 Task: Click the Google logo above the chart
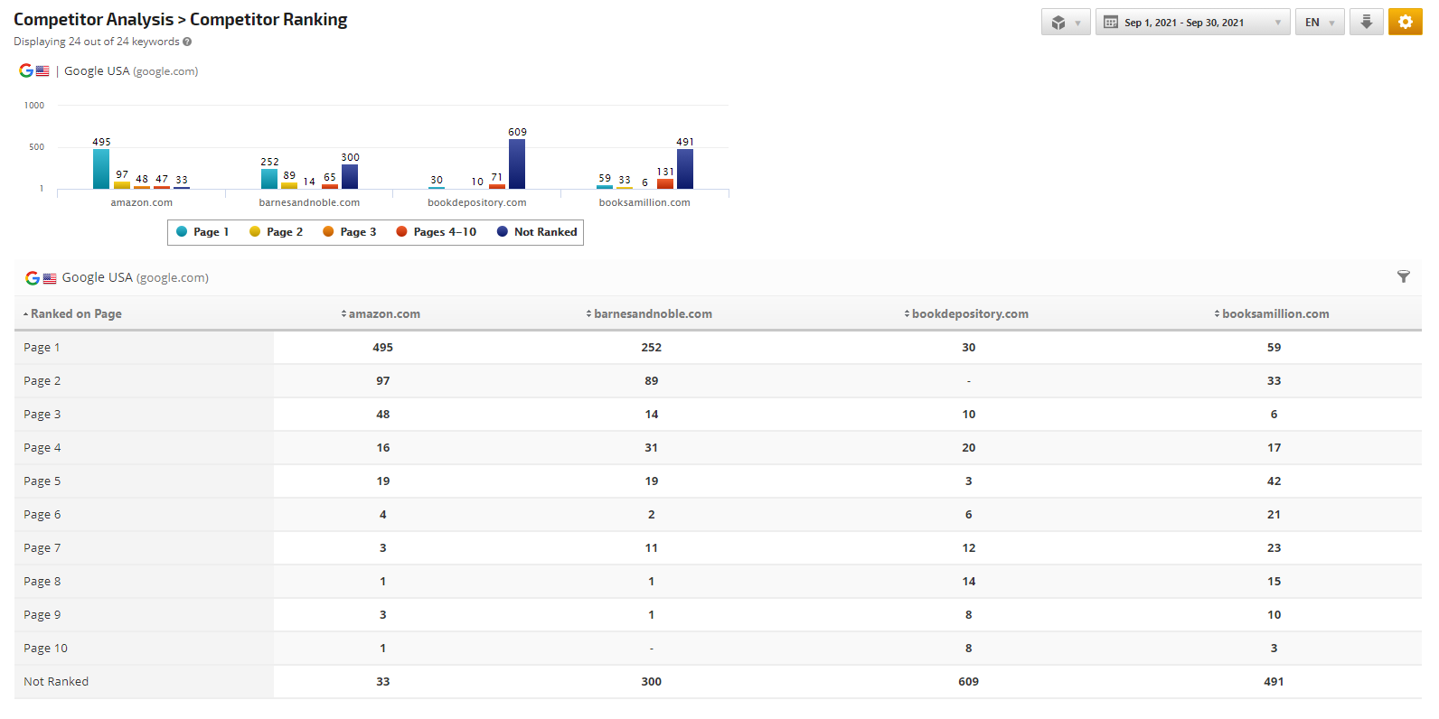pyautogui.click(x=26, y=70)
